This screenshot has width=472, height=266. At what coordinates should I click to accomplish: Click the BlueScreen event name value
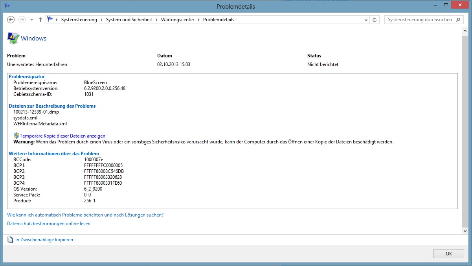coord(96,83)
